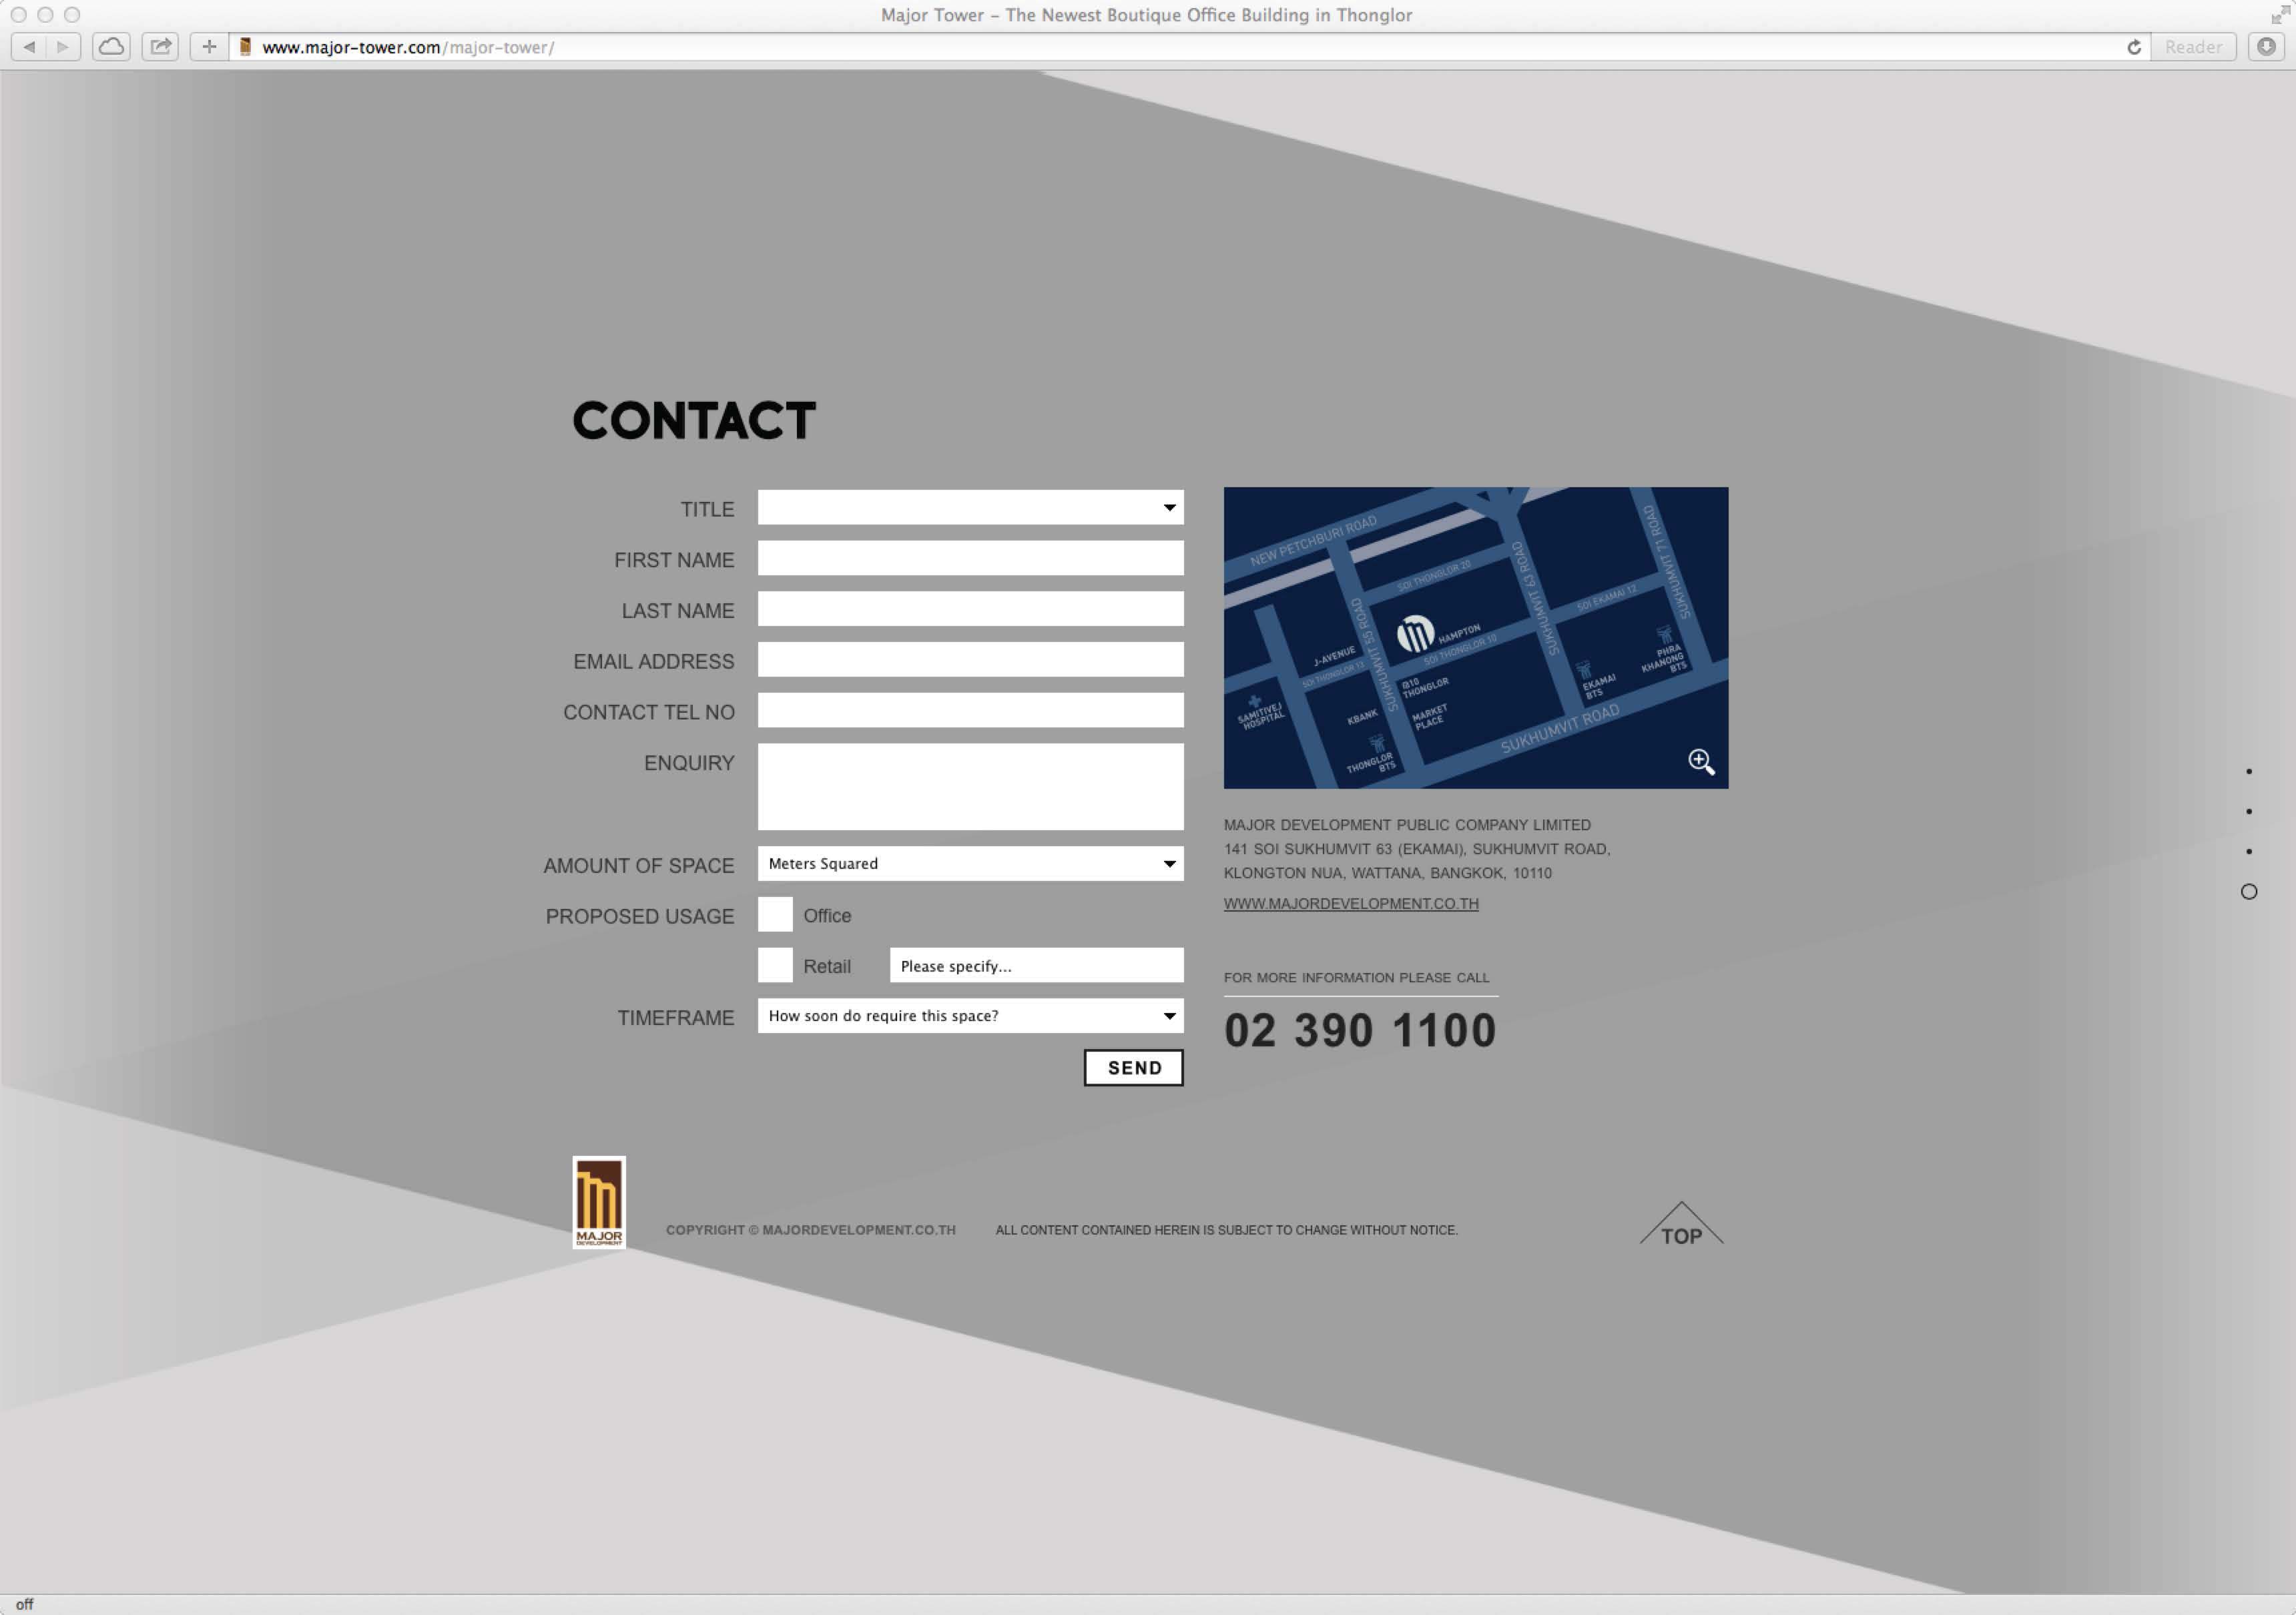Click 'ALL CONTENT CONTAINED HEREIN' notice text
The height and width of the screenshot is (1615, 2296).
[x=1226, y=1231]
